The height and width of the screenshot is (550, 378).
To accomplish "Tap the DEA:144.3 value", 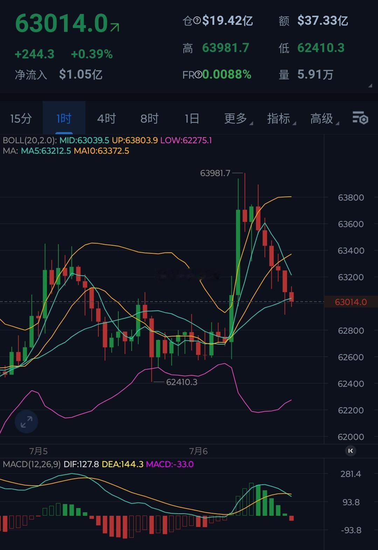I will pos(122,464).
